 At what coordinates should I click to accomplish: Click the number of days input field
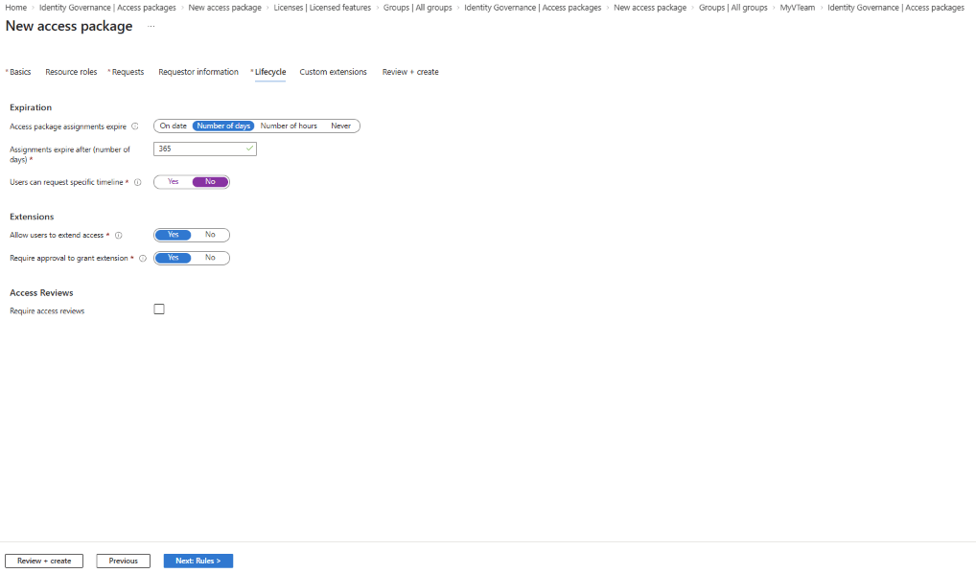coord(205,149)
